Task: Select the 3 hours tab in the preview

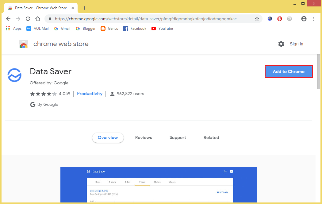Action: click(x=112, y=182)
